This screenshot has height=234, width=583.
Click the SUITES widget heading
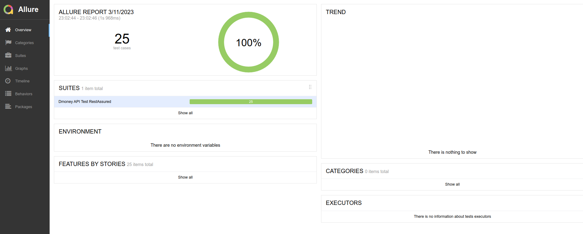(69, 88)
